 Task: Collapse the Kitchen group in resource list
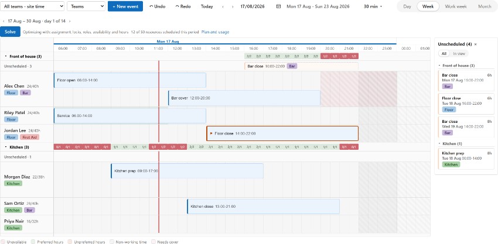coord(6,147)
